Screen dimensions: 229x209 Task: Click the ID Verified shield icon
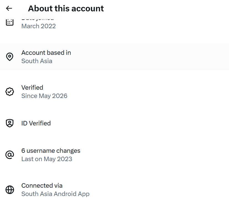[10, 123]
